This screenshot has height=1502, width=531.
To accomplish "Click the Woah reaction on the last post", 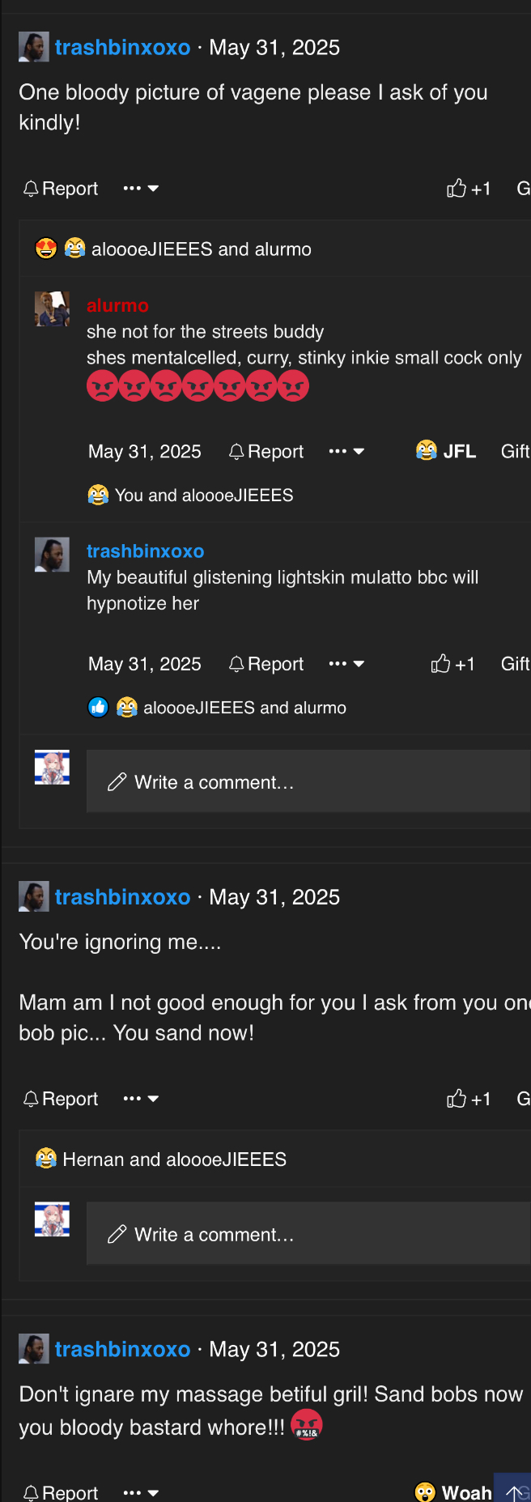I will (453, 1491).
